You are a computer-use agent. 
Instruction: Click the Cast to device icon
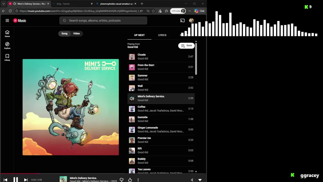tap(182, 20)
